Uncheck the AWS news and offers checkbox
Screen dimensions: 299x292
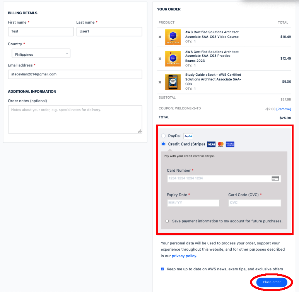[163, 269]
